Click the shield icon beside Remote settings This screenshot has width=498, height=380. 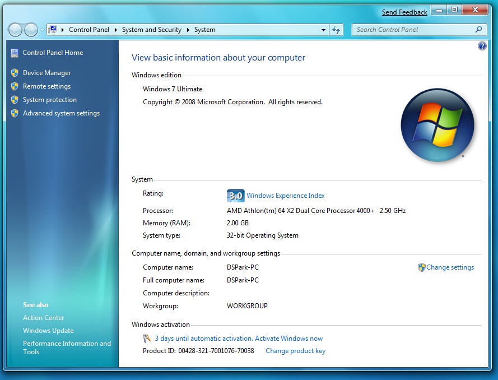(15, 86)
